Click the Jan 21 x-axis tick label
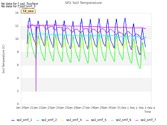The width and height of the screenshot is (167, 125). point(29,108)
